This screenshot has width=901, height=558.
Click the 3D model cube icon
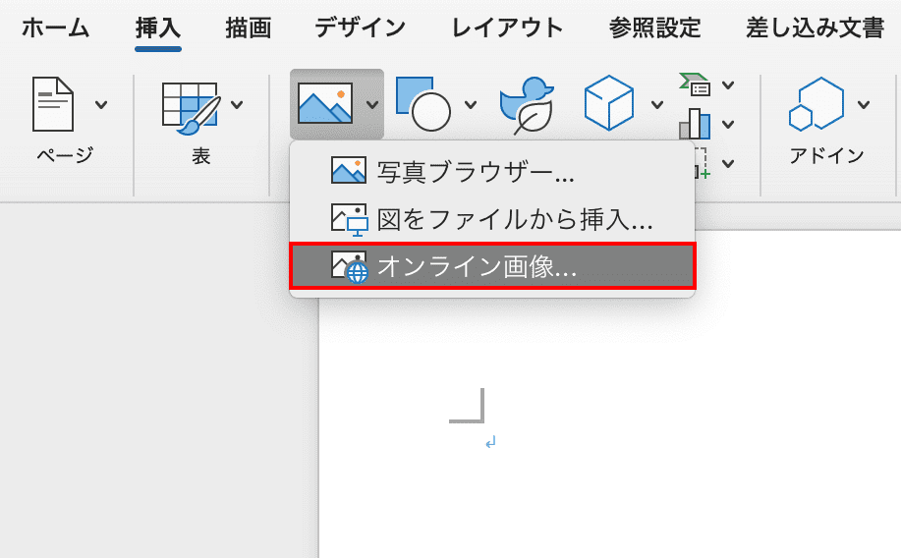[x=609, y=103]
